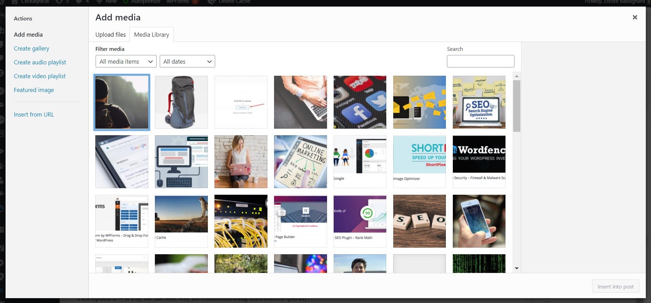This screenshot has height=303, width=651.
Task: Expand the All dates filter dropdown
Action: coord(187,62)
